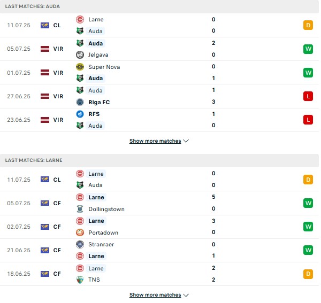Click the Latvian flag on the 05.07.25 Auda match

[45, 49]
